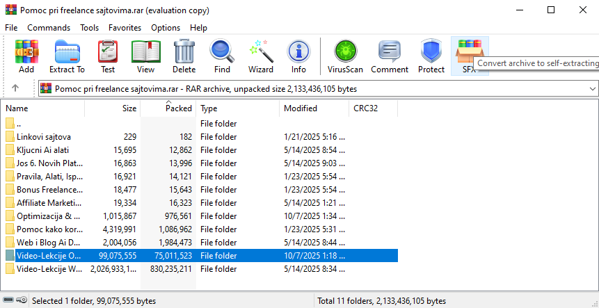Open the Favorites menu
Viewport: 599px width, 308px height.
(x=125, y=28)
